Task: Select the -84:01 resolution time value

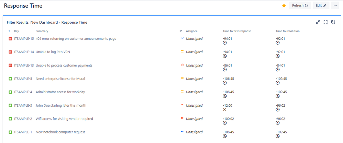Action: 280,65
